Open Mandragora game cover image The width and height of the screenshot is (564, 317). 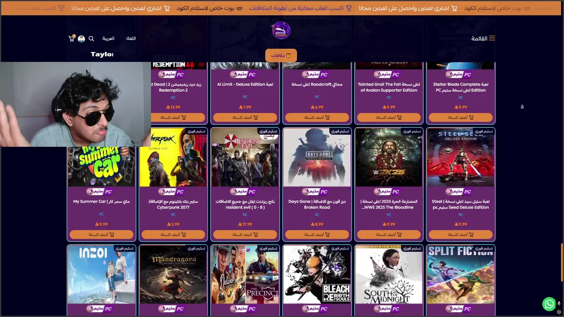point(173,274)
